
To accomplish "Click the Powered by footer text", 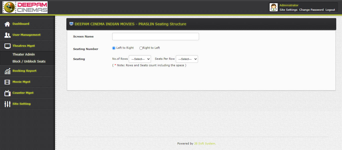I will (185, 143).
